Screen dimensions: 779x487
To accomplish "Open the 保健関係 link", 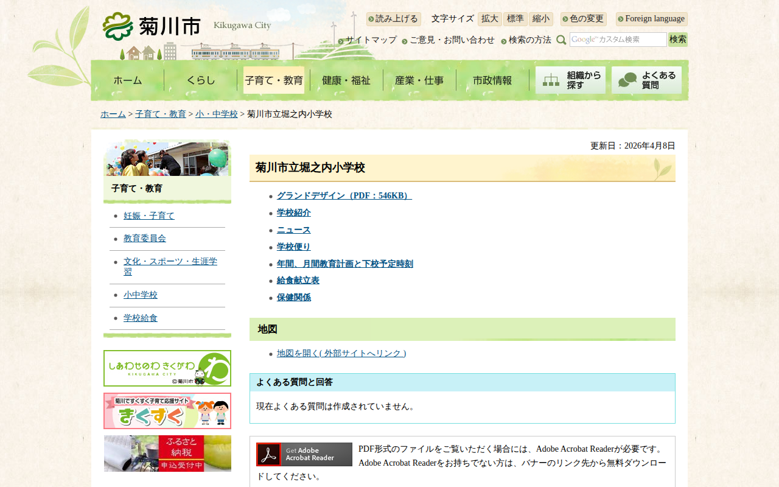I will (294, 298).
